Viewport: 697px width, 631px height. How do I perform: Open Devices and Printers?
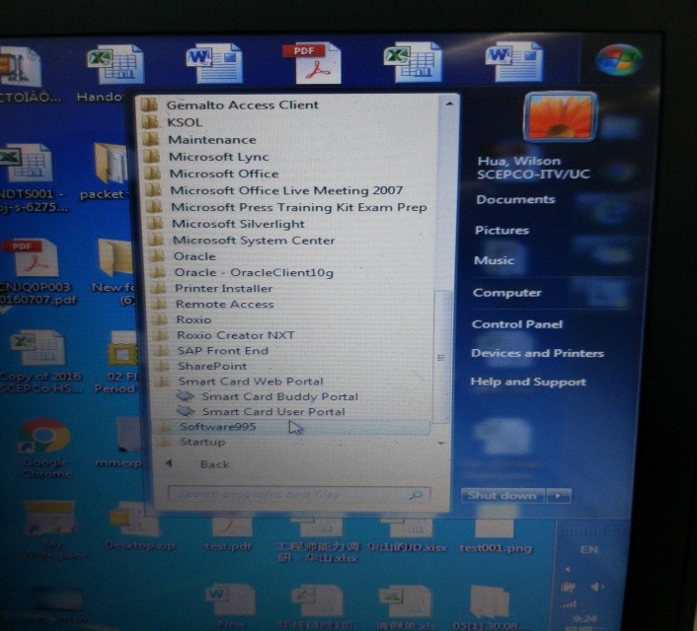536,353
